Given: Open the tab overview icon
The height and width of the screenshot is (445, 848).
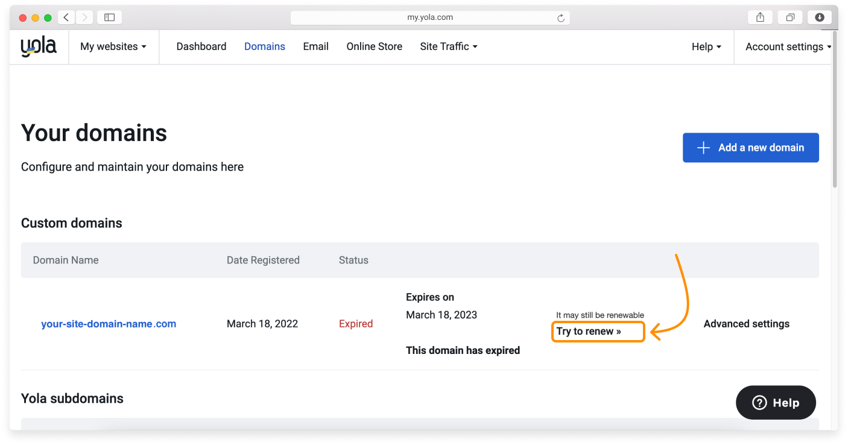Looking at the screenshot, I should click(789, 17).
